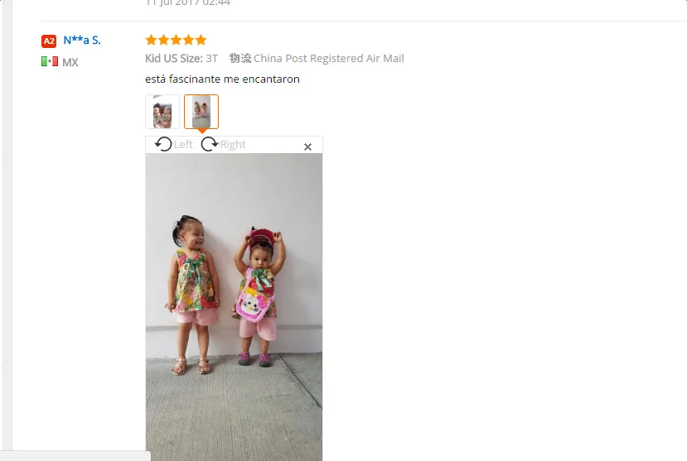Select the highlighted second photo thumbnail
The height and width of the screenshot is (461, 687).
tap(201, 112)
